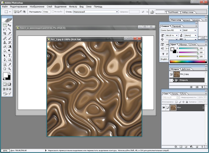Select the Magic Wand tool
Viewport: 209px width, 153px height.
coord(9,29)
